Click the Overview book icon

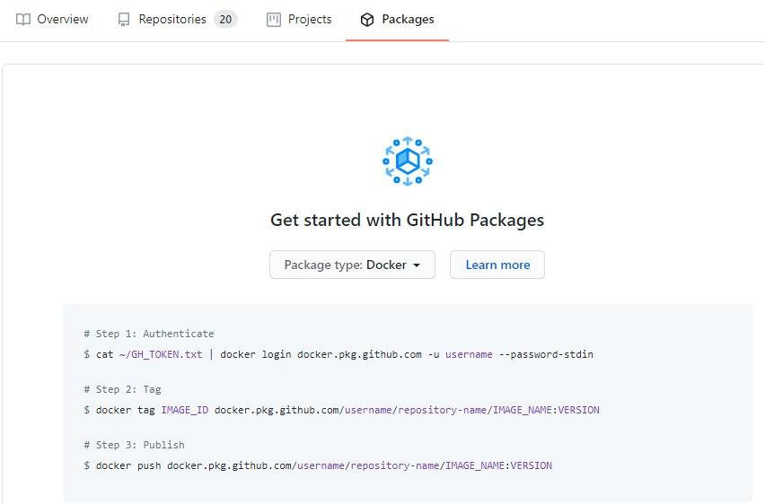pyautogui.click(x=23, y=19)
